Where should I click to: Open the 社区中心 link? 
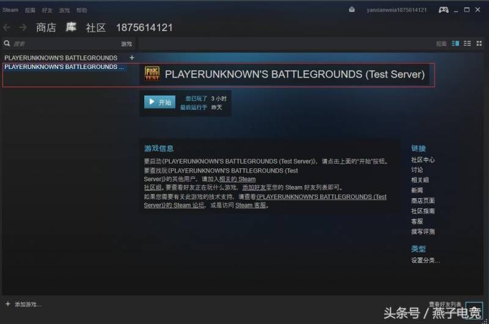click(x=422, y=160)
